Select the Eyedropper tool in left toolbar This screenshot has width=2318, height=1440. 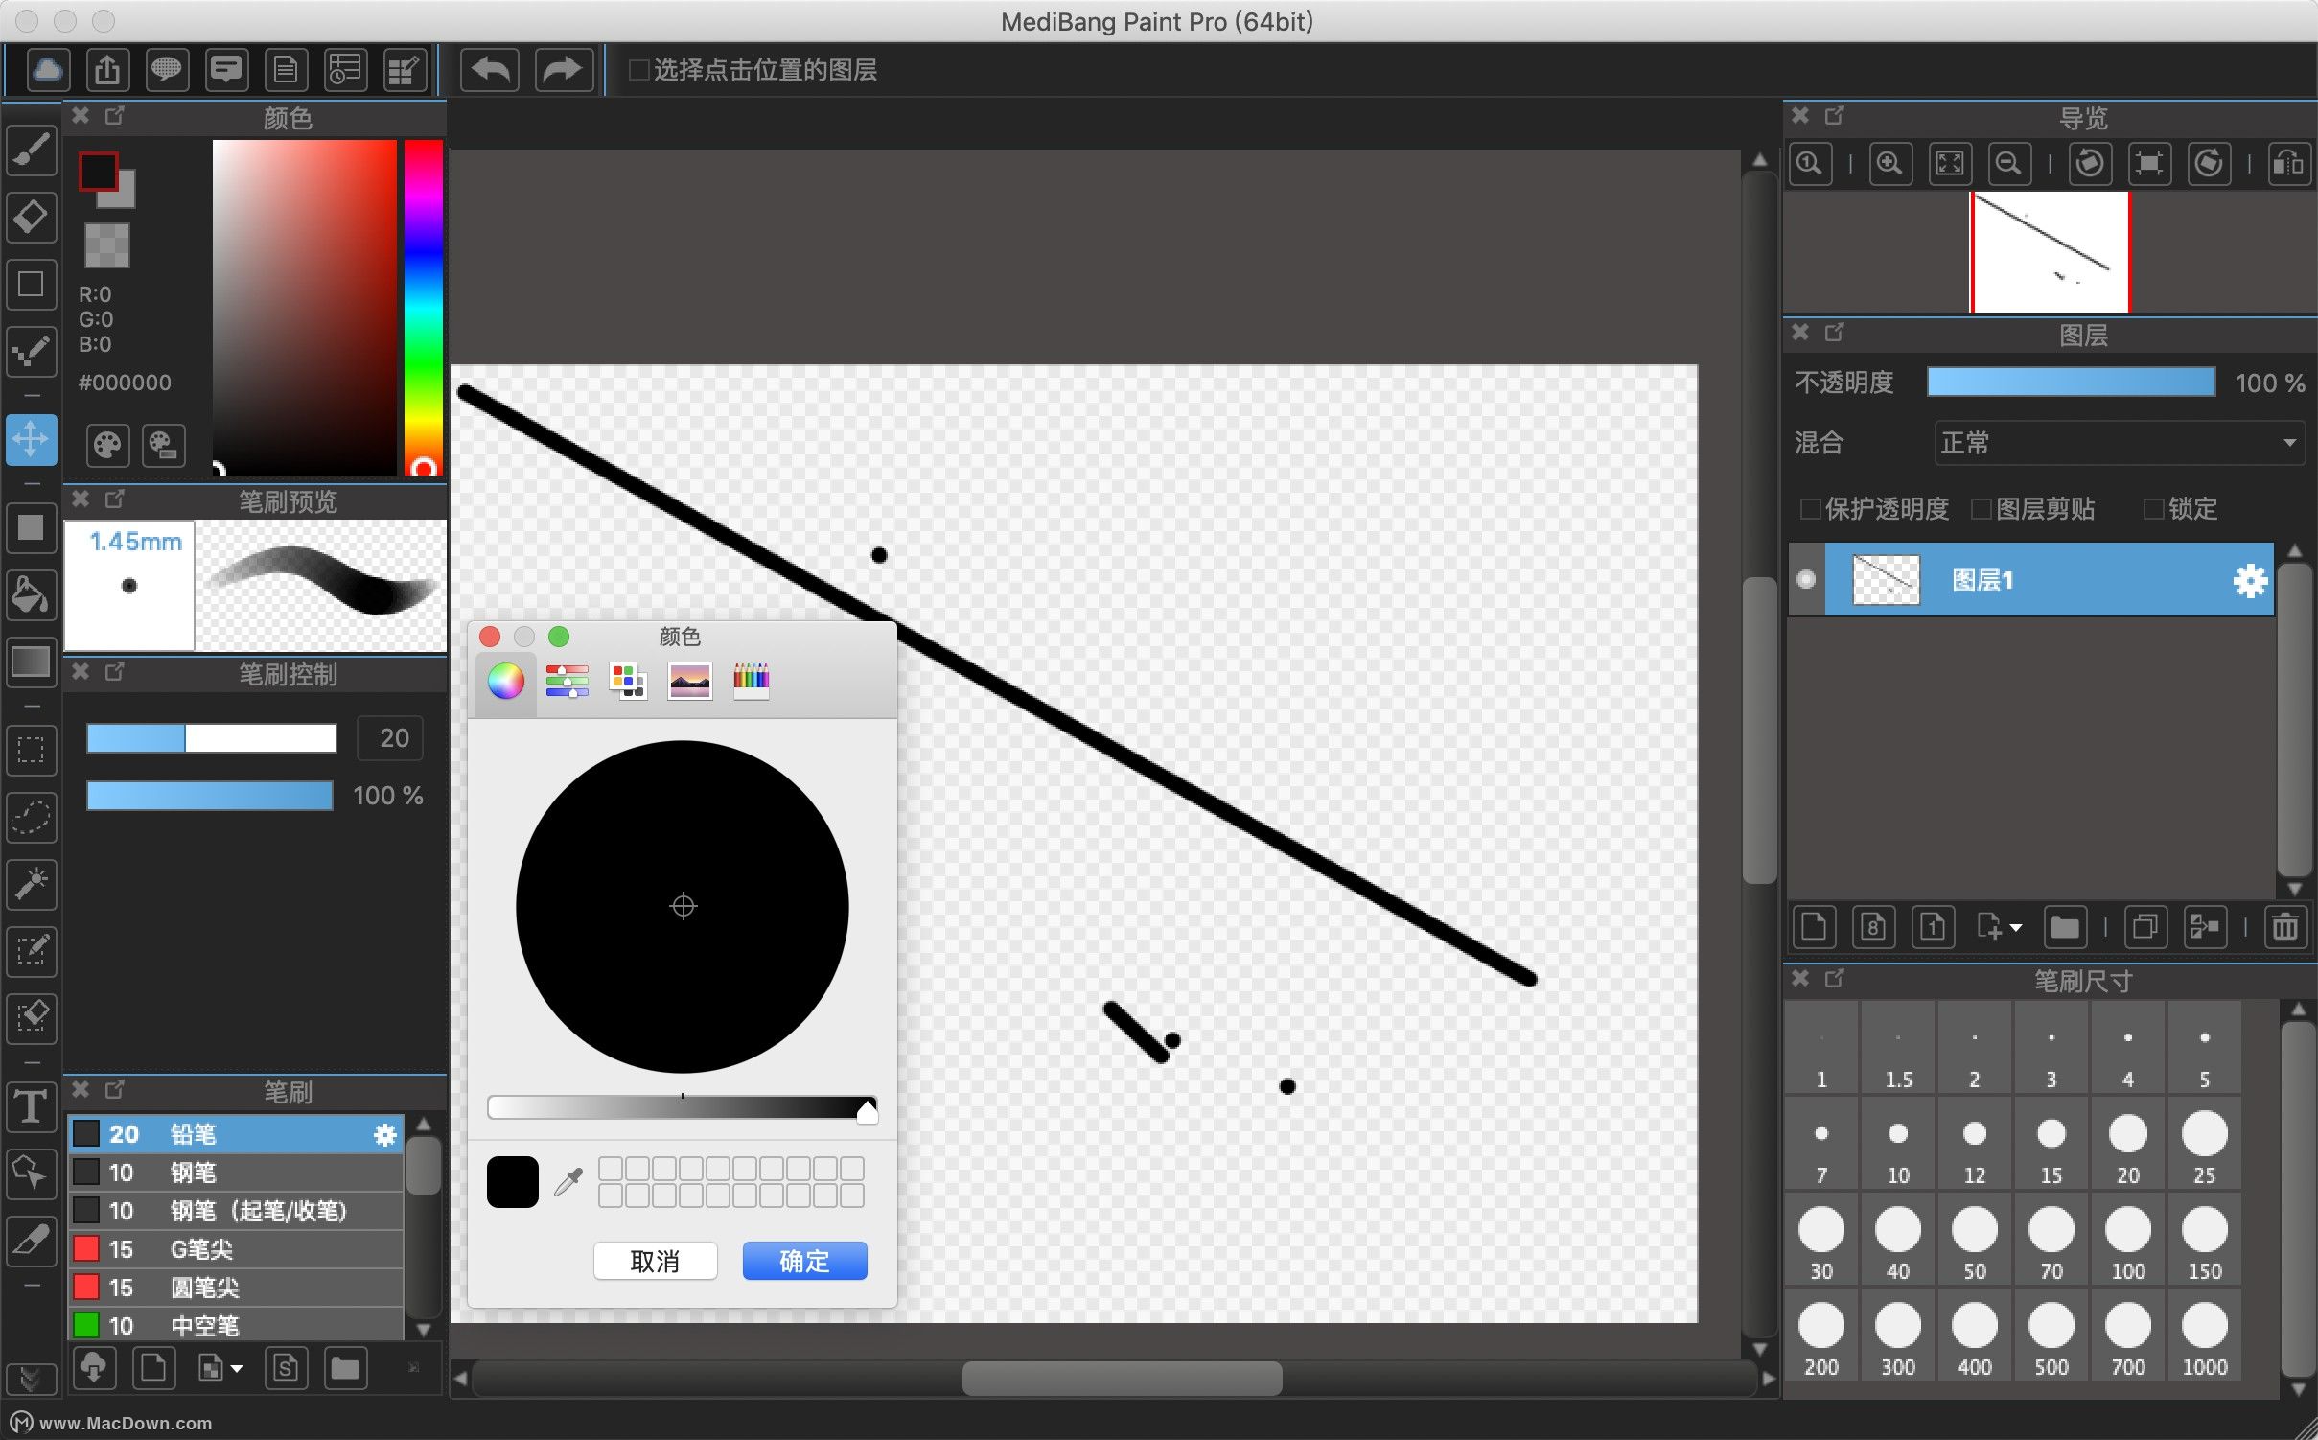coord(32,1240)
